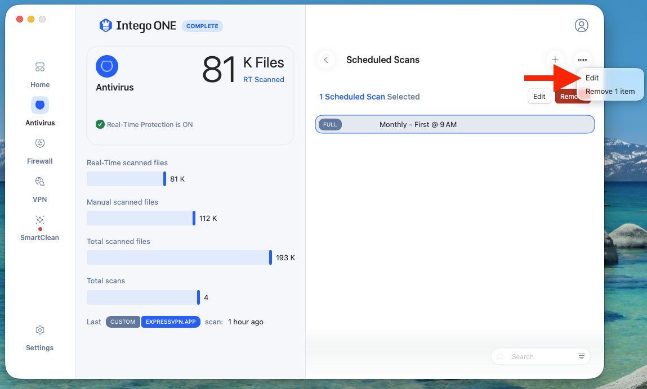The height and width of the screenshot is (389, 647).
Task: Click the Intego ONE logo icon
Action: click(106, 25)
